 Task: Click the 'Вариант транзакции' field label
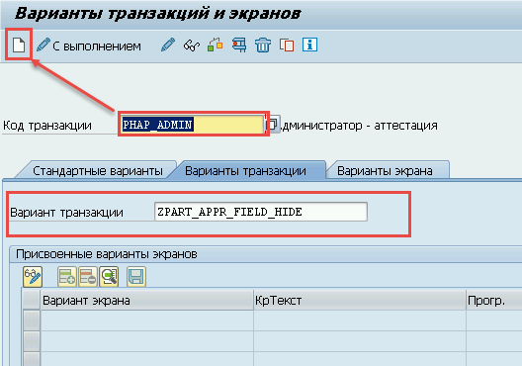[x=66, y=212]
